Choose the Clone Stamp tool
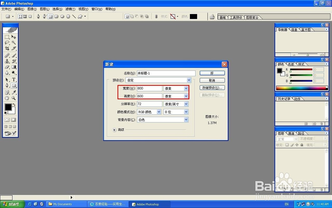Image resolution: width=332 pixels, height=208 pixels. (x=7, y=61)
